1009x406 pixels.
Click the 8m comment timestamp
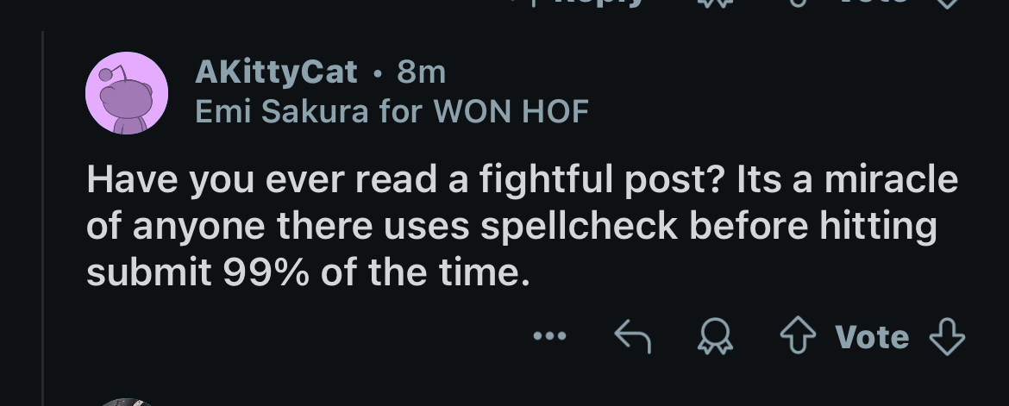click(x=421, y=72)
